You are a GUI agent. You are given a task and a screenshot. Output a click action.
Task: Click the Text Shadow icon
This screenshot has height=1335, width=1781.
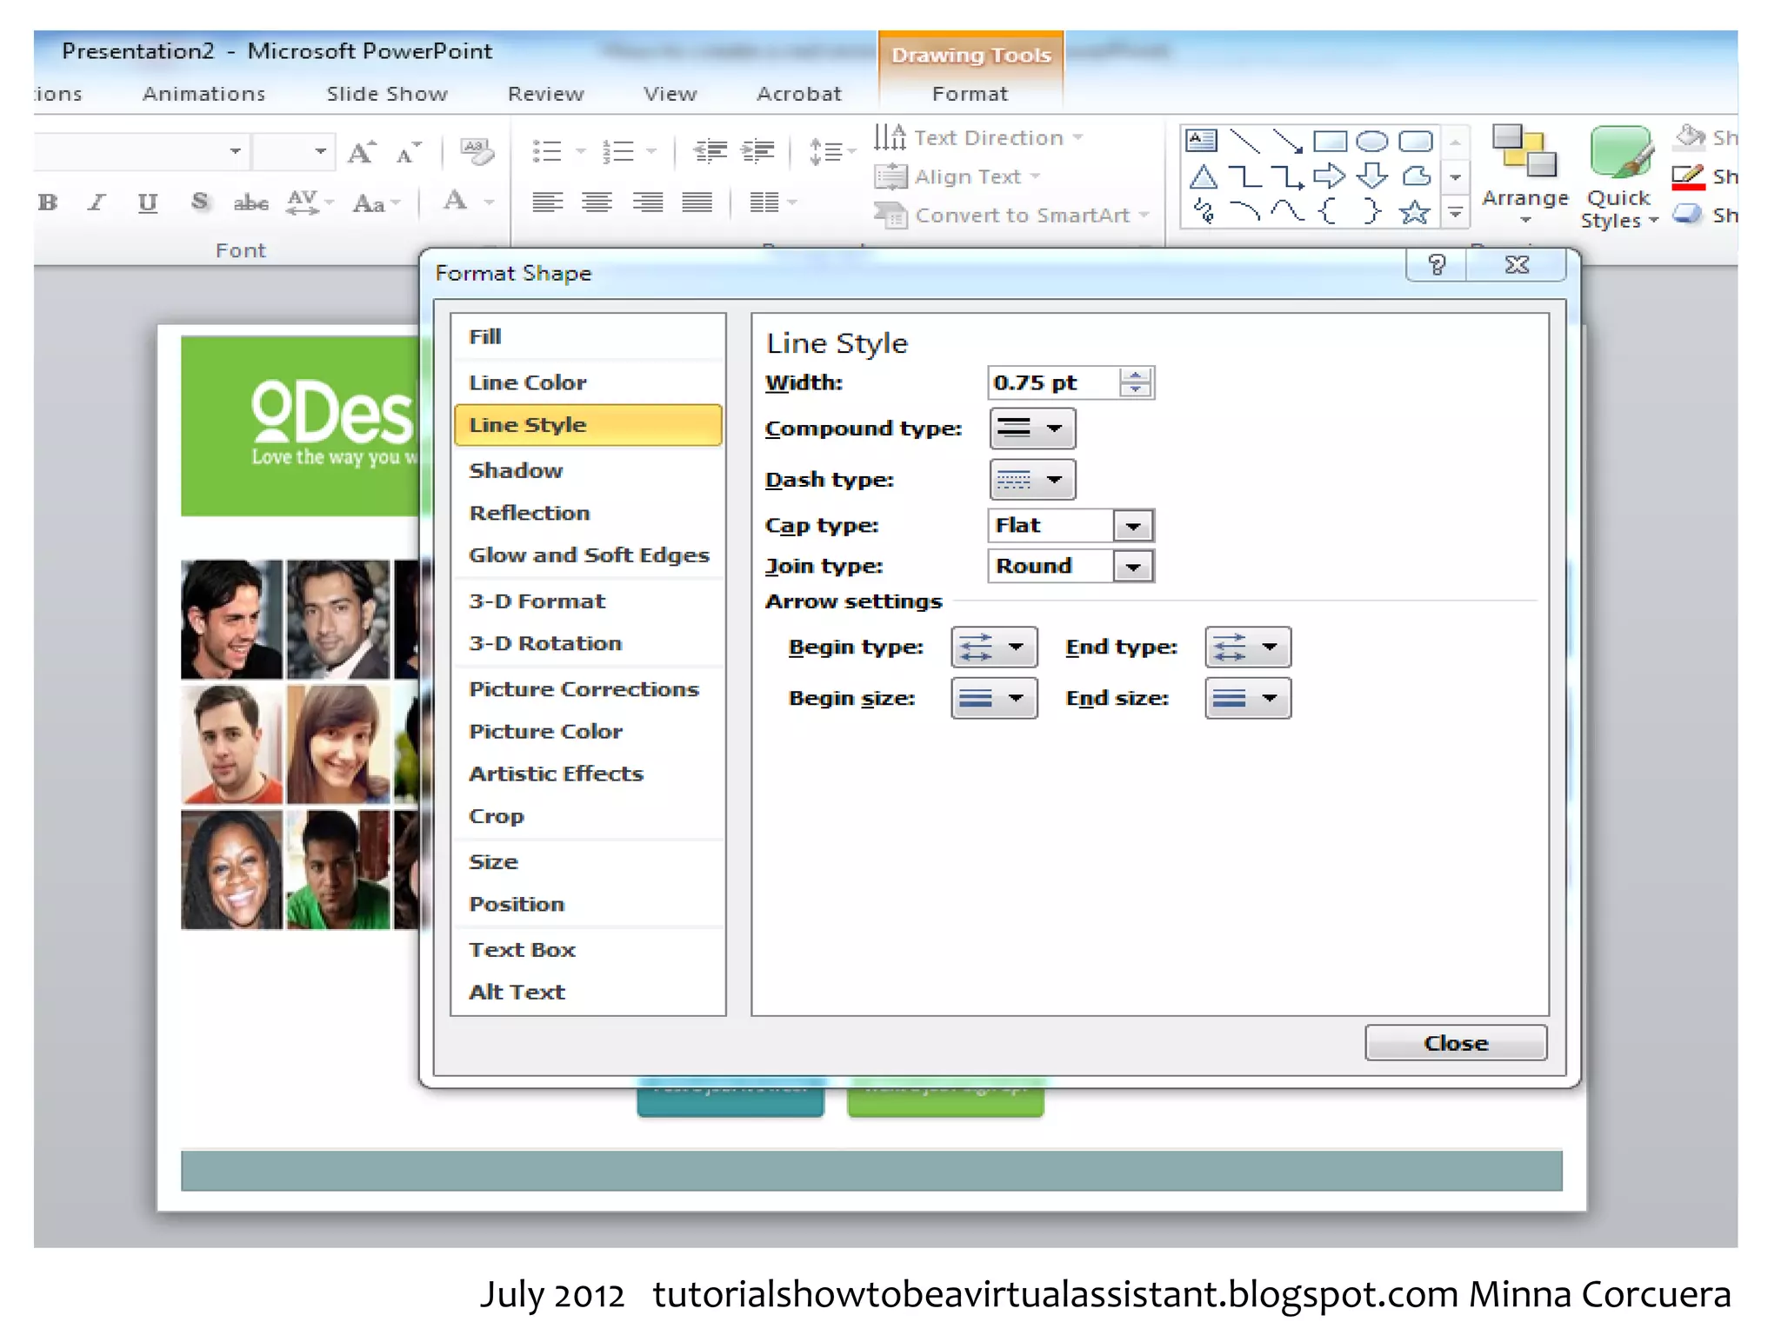[200, 203]
